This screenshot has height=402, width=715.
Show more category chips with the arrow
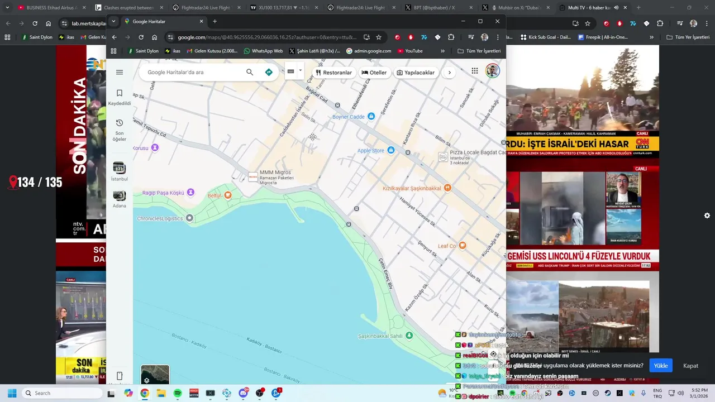tap(449, 73)
